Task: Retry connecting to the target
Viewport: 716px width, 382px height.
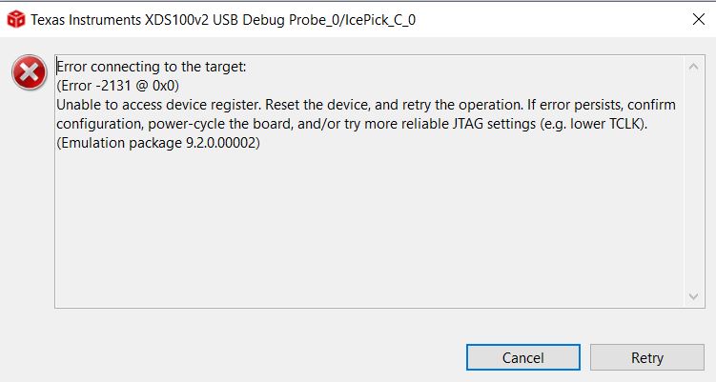Action: [x=647, y=357]
